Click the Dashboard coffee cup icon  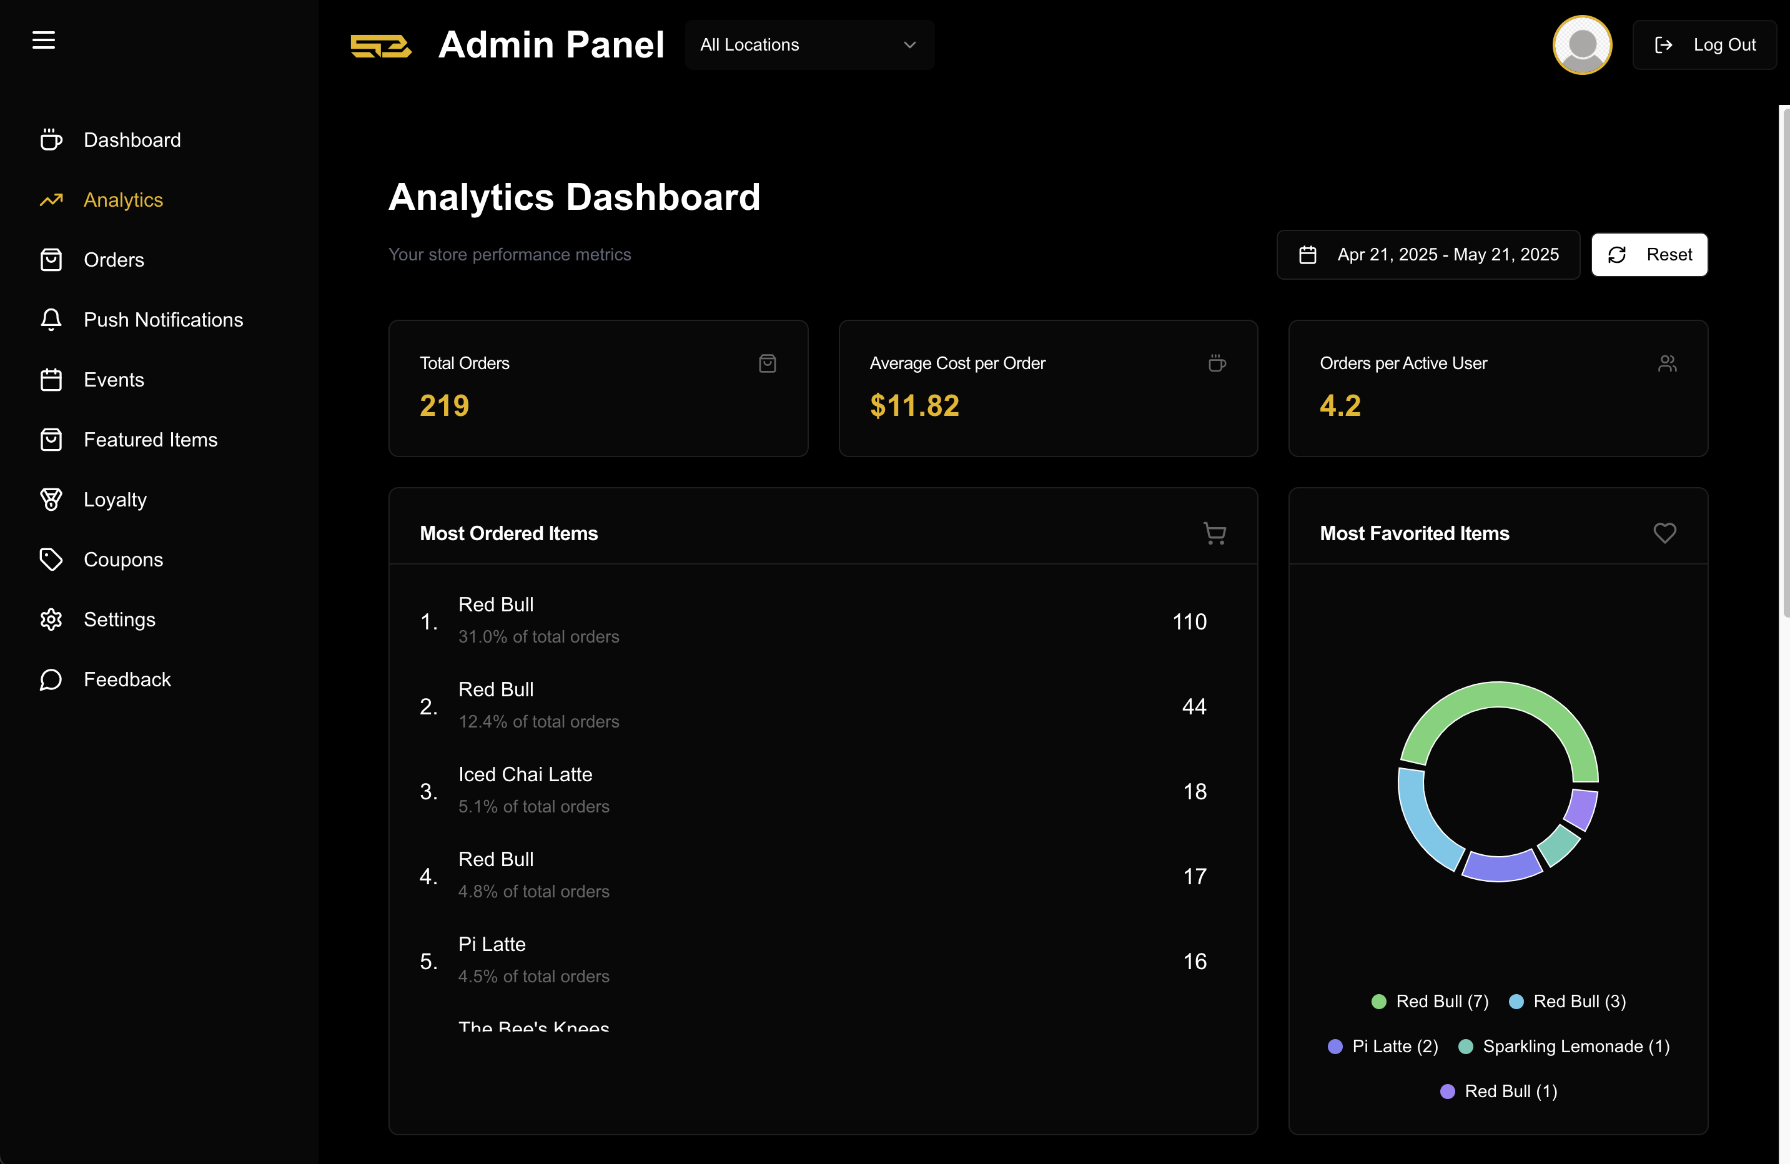click(x=51, y=140)
